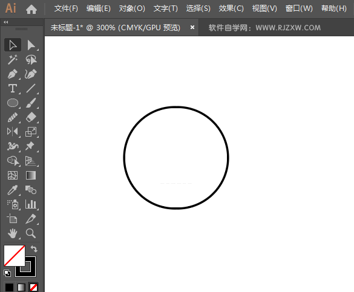The image size is (354, 292).
Task: Choose the Ellipse tool
Action: point(13,103)
